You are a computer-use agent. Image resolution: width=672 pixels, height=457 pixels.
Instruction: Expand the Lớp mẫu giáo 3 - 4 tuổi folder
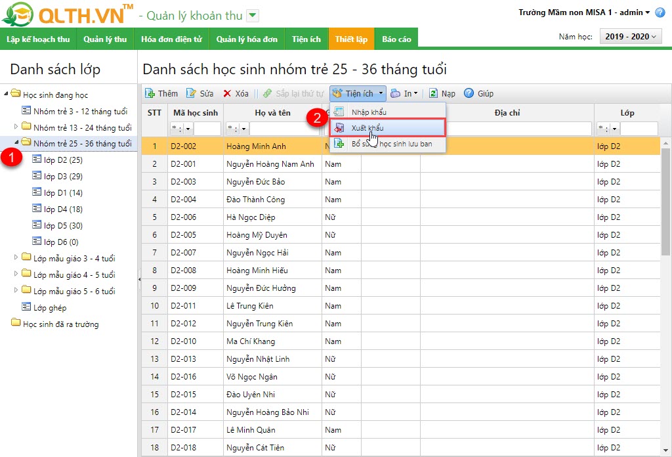(x=16, y=257)
